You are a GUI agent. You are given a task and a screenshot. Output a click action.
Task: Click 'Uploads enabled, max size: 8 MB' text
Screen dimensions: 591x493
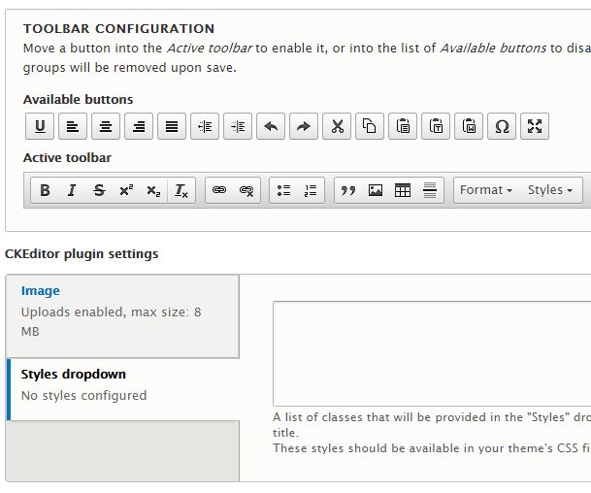[112, 322]
